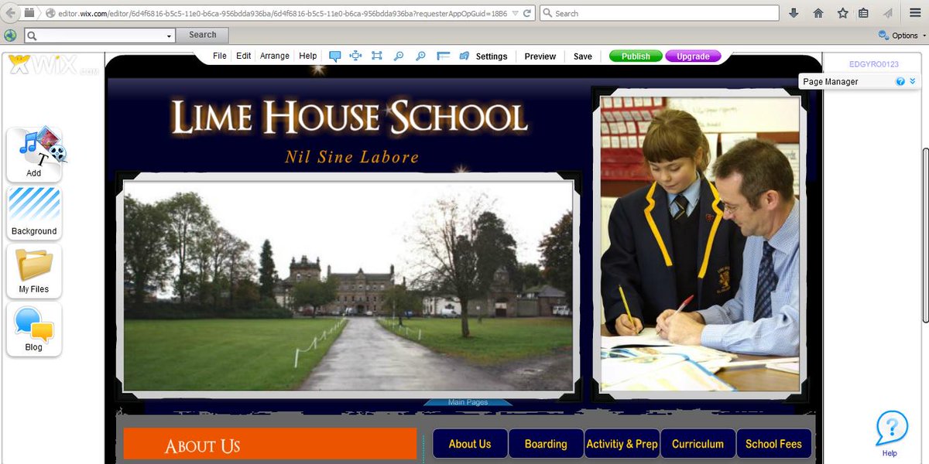Select the Activitiy & Prep nav tab
This screenshot has height=464, width=929.
pyautogui.click(x=622, y=443)
